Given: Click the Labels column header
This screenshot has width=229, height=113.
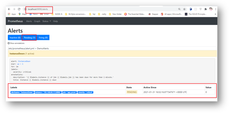Looking at the screenshot, I should tap(14, 87).
